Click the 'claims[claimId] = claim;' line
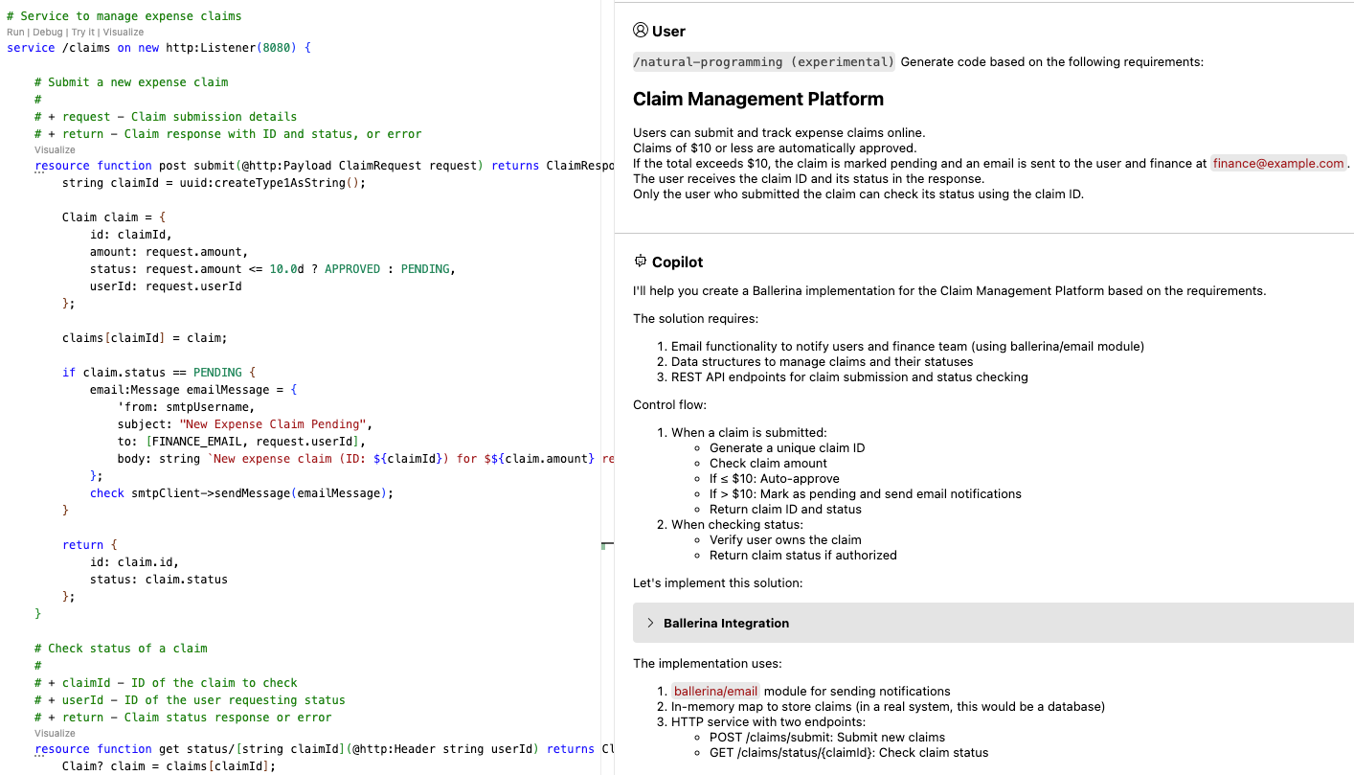The image size is (1354, 775). click(145, 338)
